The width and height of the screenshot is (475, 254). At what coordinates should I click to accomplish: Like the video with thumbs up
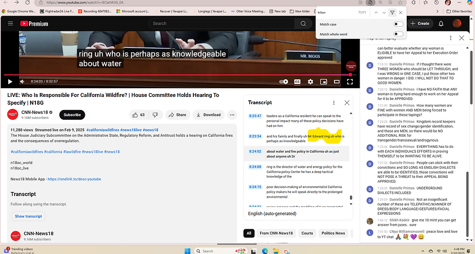click(139, 115)
